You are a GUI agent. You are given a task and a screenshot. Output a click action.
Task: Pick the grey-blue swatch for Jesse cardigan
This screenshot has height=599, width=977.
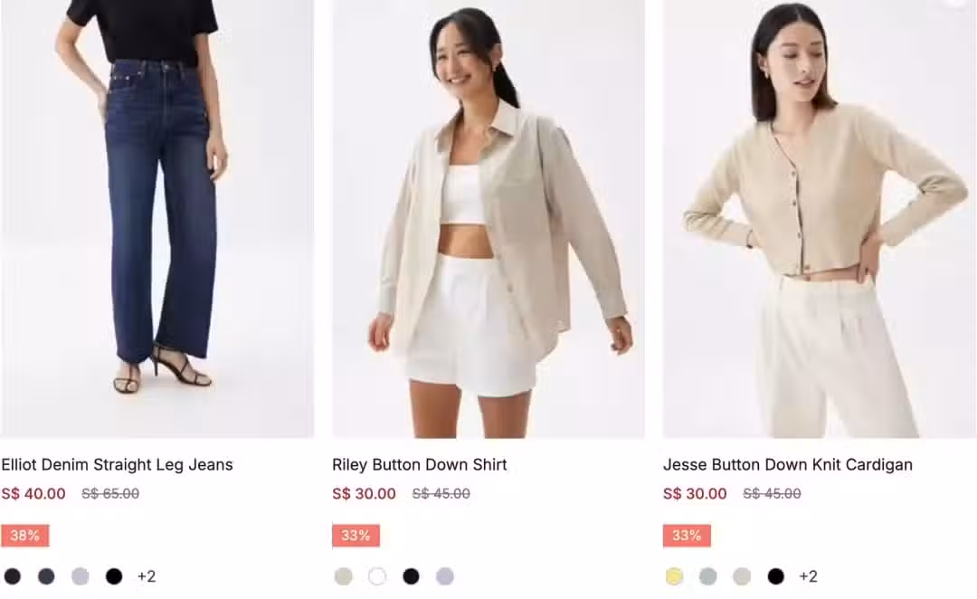click(707, 576)
